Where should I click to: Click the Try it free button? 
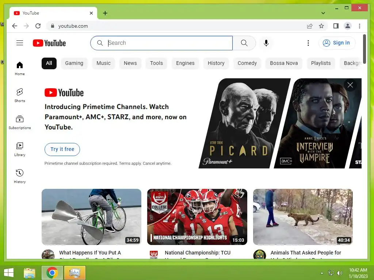pyautogui.click(x=62, y=149)
